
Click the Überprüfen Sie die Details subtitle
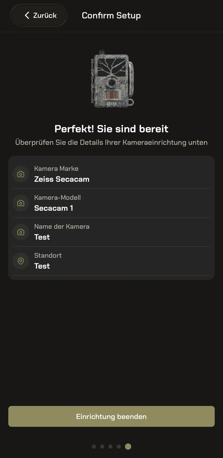(111, 143)
